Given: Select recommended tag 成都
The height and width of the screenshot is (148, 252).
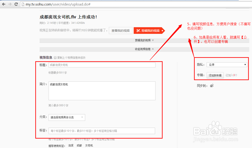Looking at the screenshot, I should [x=79, y=145].
